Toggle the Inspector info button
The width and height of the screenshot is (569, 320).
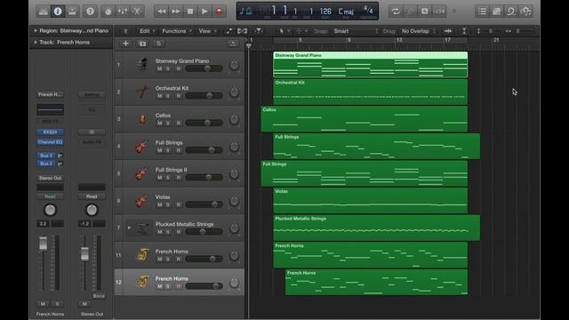tap(58, 12)
